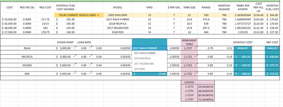The image size is (283, 107).
Task: Expand NX200t loan rate 4.00 dropdown
Action: tap(90, 65)
